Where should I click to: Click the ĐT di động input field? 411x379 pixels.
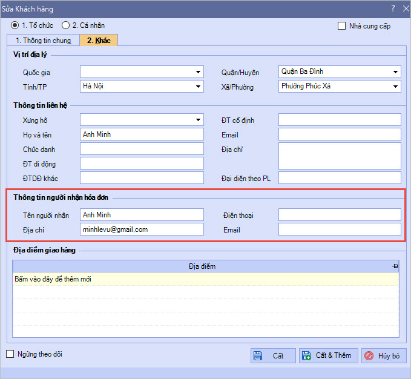tap(142, 163)
